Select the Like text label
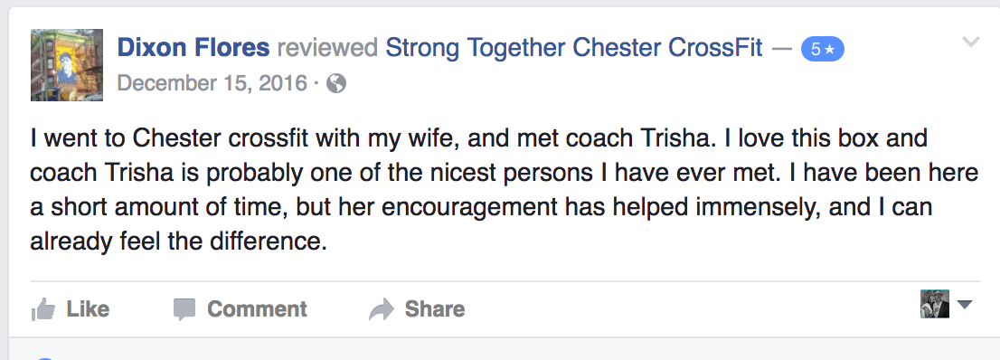Viewport: 1000px width, 360px height. [x=88, y=309]
